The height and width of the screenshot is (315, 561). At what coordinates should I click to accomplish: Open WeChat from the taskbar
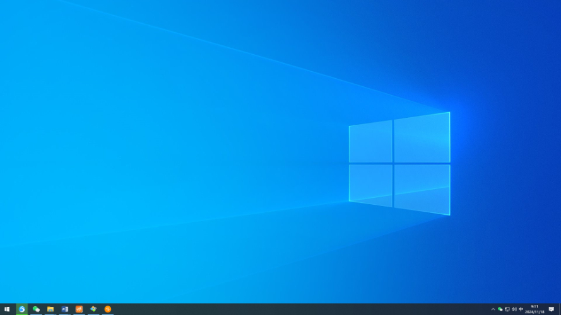[x=36, y=309]
